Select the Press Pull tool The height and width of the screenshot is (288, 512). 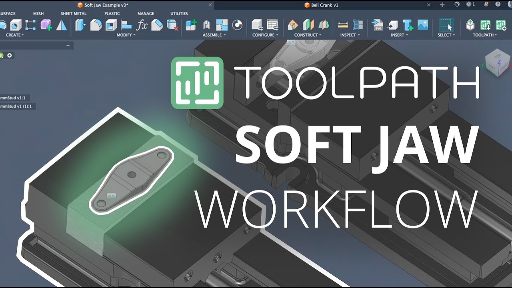[81, 25]
